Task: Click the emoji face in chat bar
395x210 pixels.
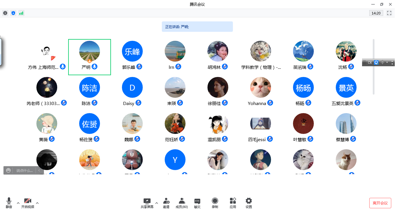Action: [8, 170]
